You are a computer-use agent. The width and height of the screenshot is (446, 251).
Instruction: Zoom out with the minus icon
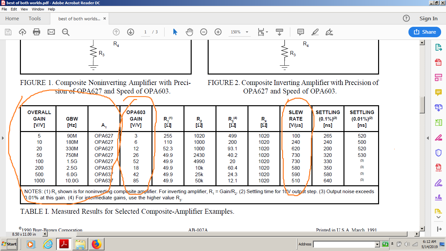(x=204, y=32)
